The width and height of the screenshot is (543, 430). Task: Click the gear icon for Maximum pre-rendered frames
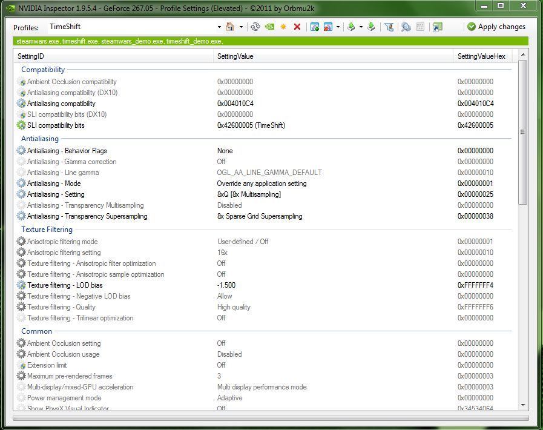click(x=21, y=375)
